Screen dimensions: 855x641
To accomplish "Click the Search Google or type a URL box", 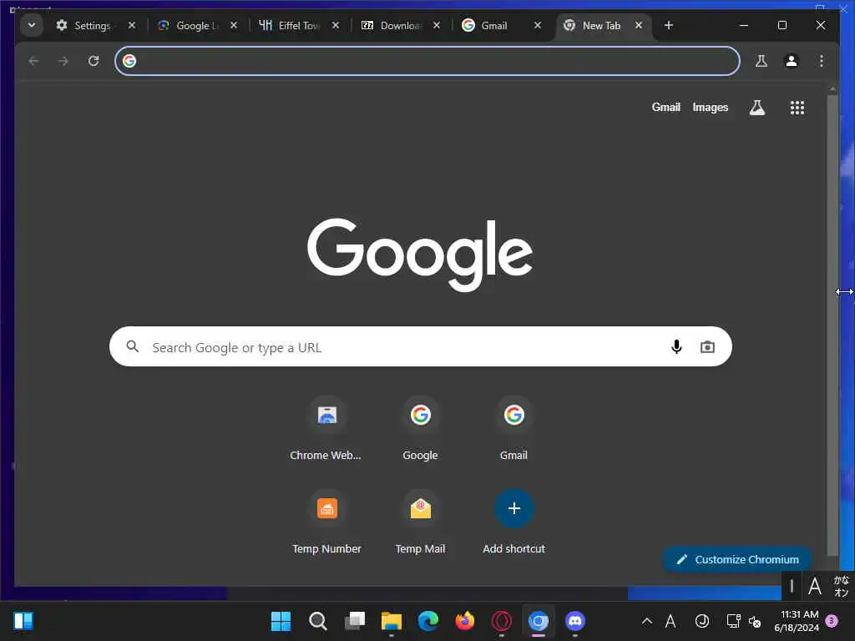I will pyautogui.click(x=421, y=346).
